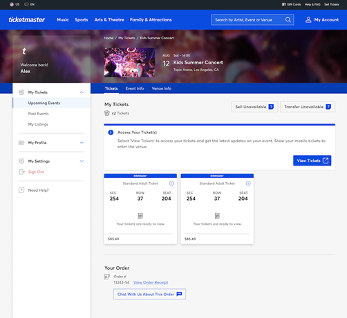Click the white t avatar logo
Screen dimensions: 347x318
tap(24, 51)
